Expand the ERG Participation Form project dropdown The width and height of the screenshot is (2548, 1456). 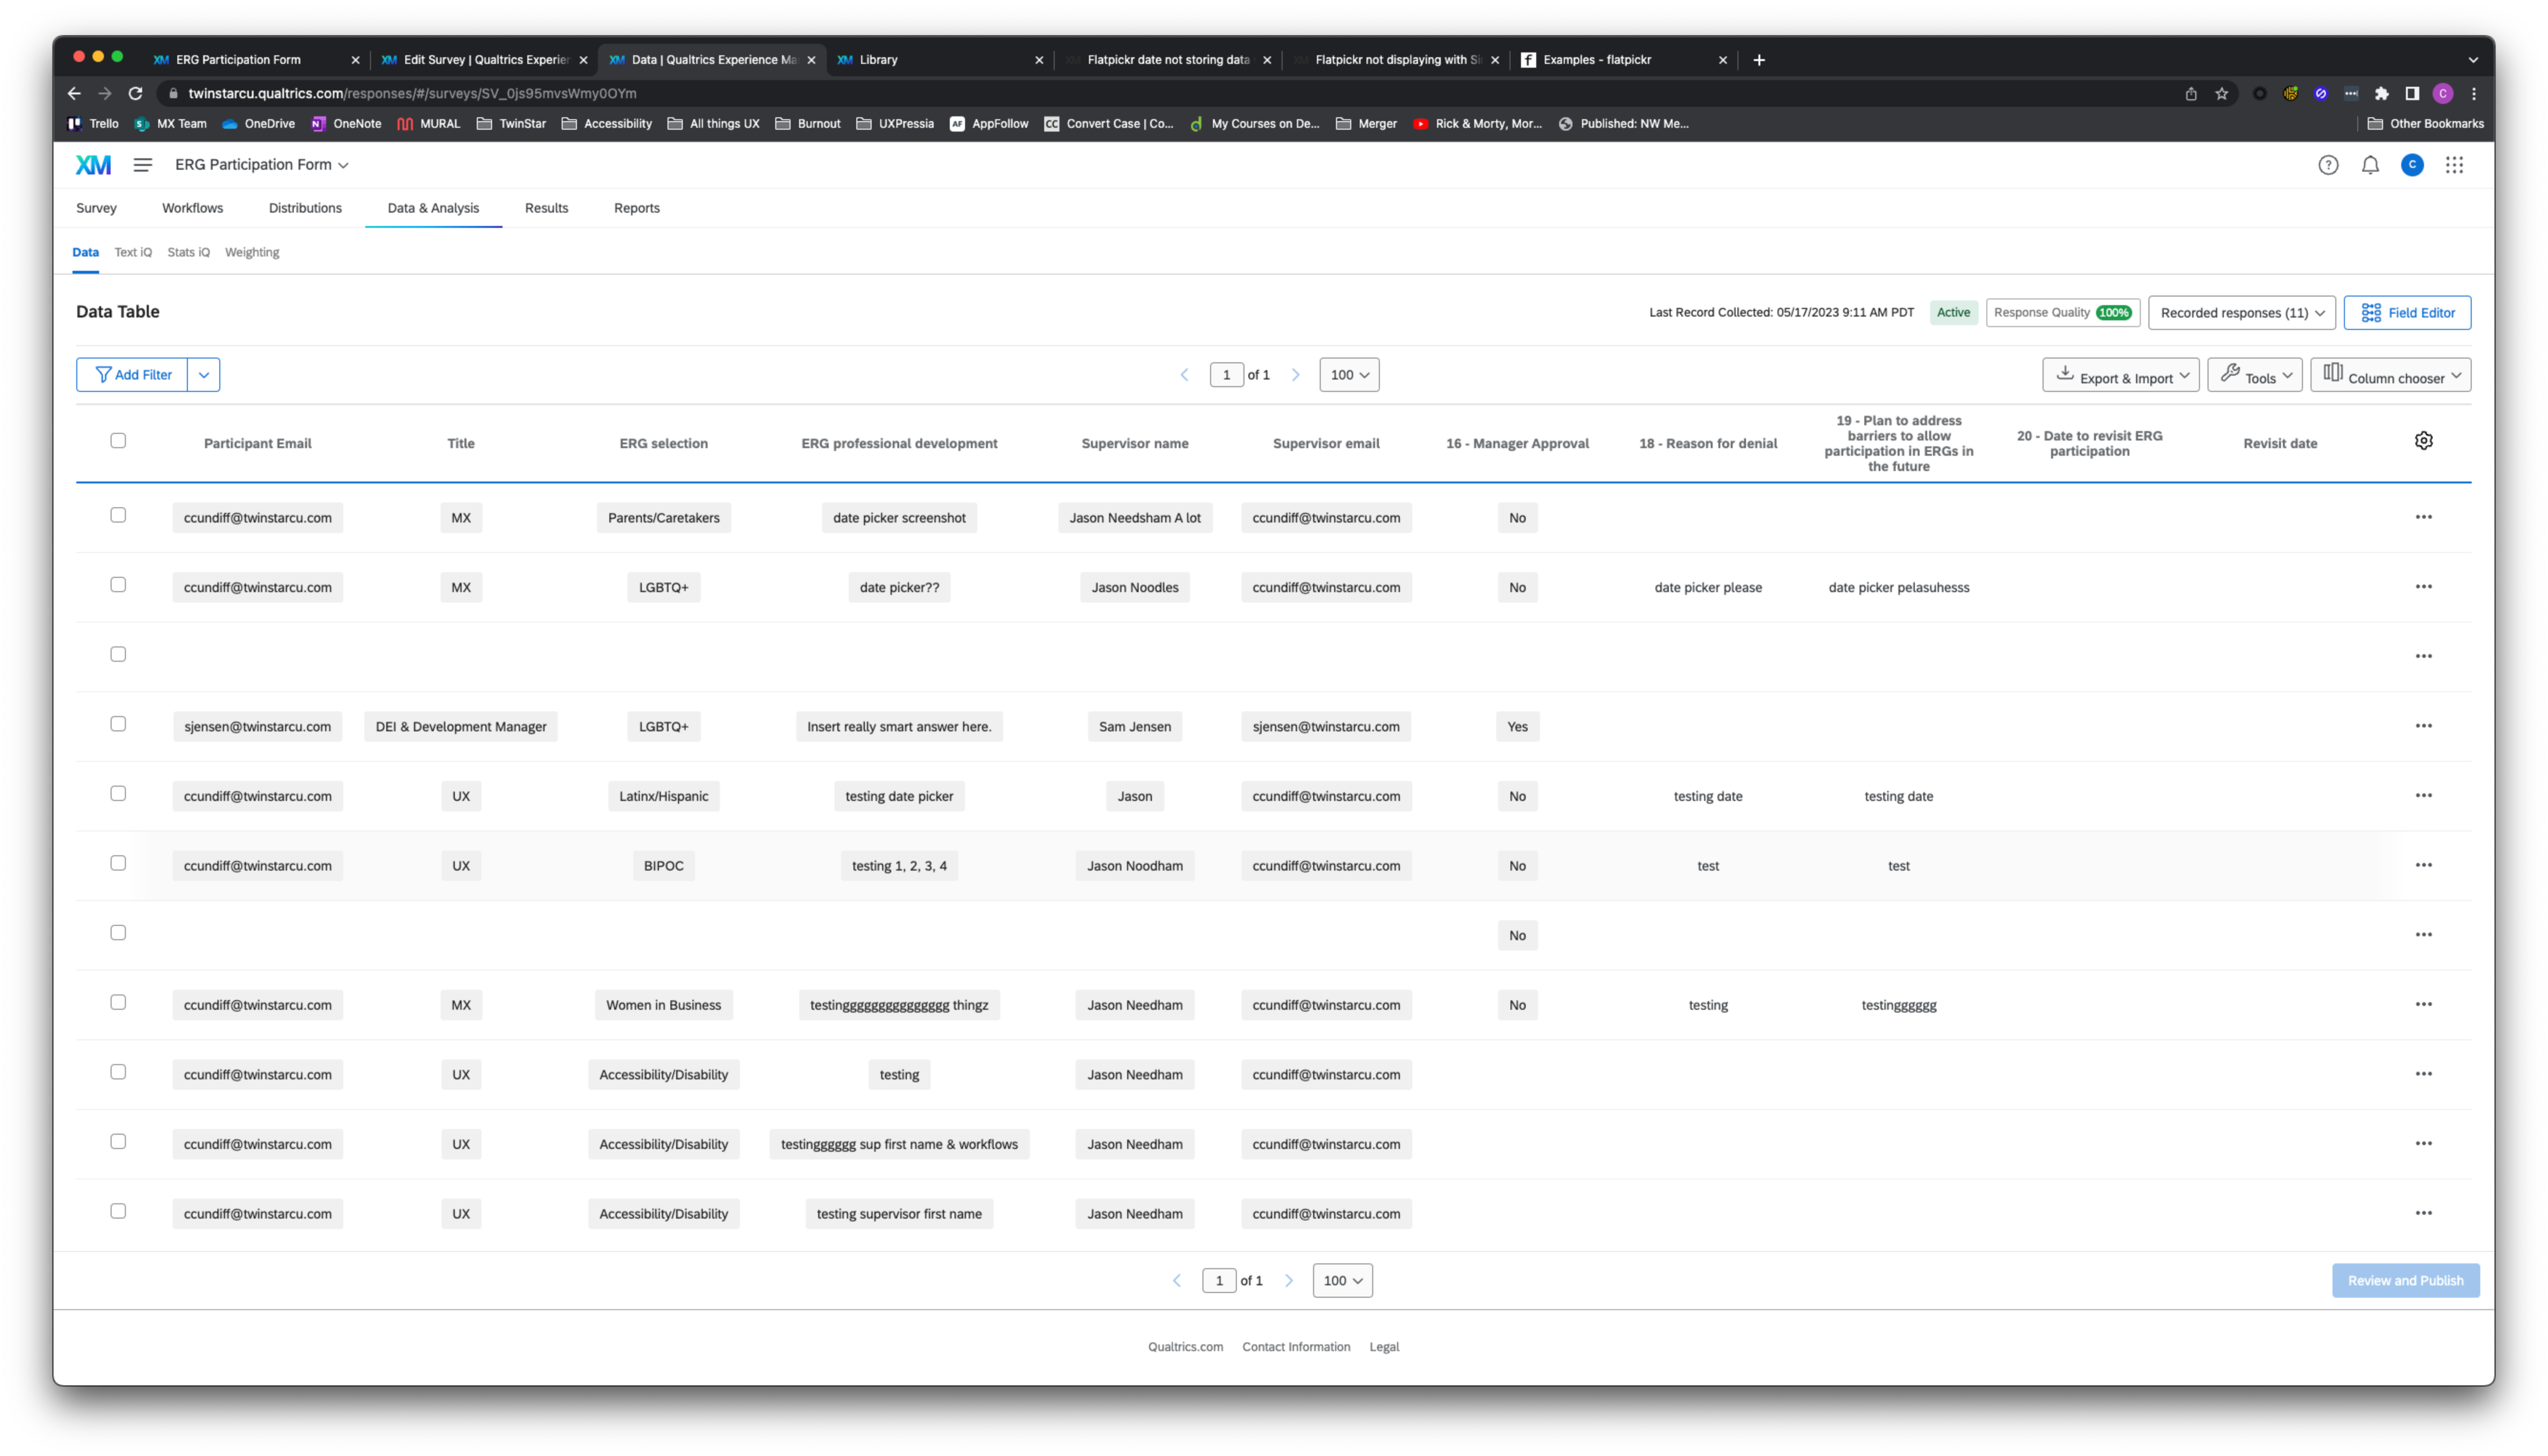tap(262, 165)
